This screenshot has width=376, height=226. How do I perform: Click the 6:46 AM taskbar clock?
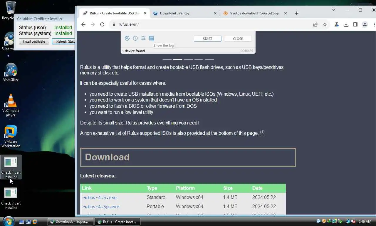pyautogui.click(x=365, y=221)
